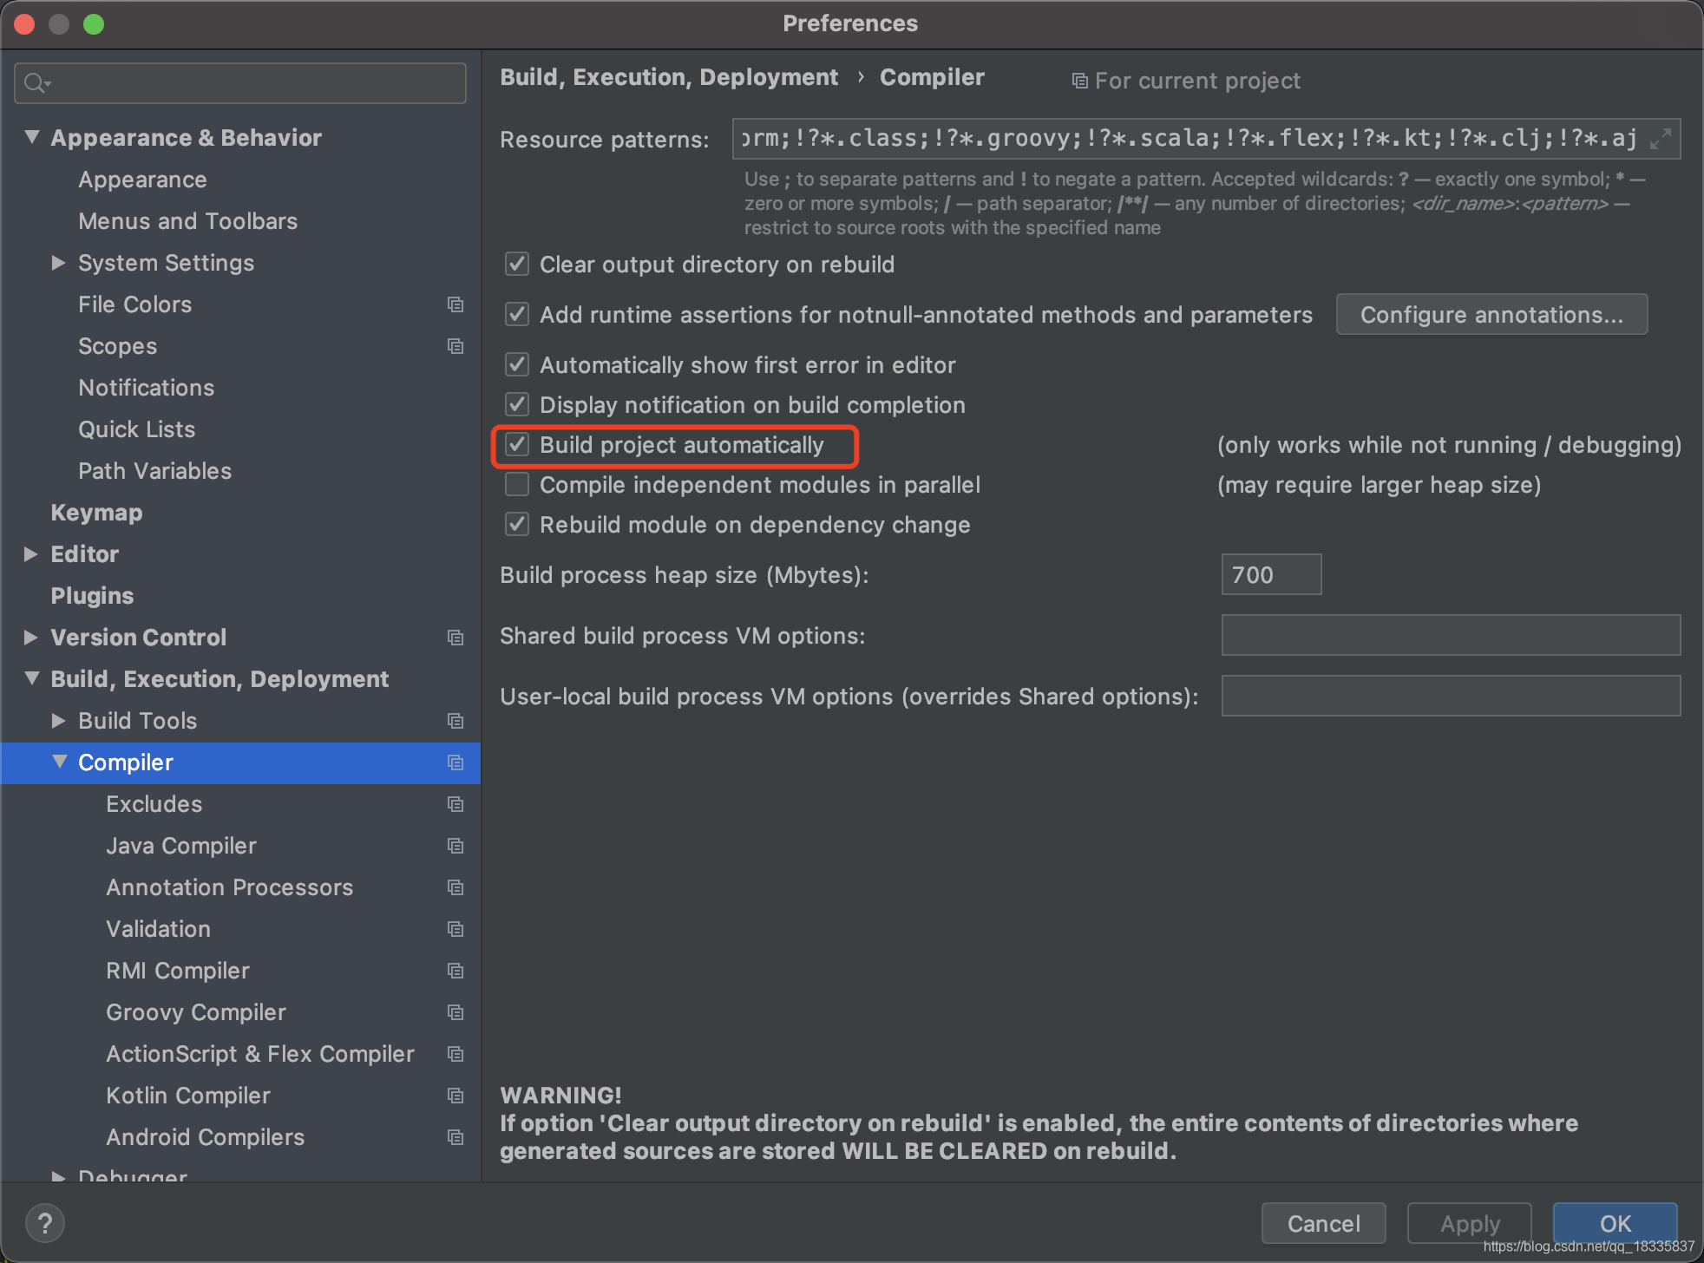Click the help question mark icon
1704x1263 pixels.
(x=45, y=1223)
